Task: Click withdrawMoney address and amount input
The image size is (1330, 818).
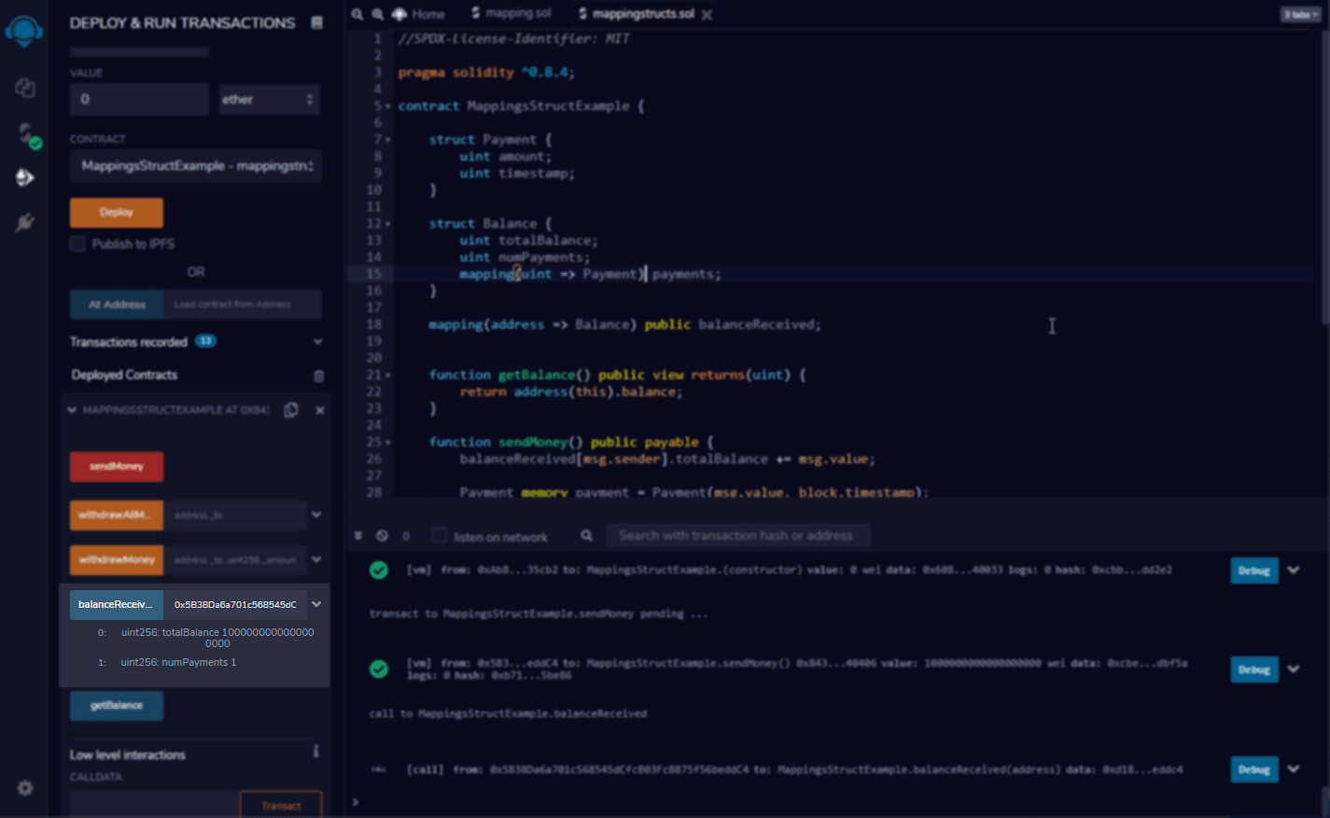Action: (x=235, y=559)
